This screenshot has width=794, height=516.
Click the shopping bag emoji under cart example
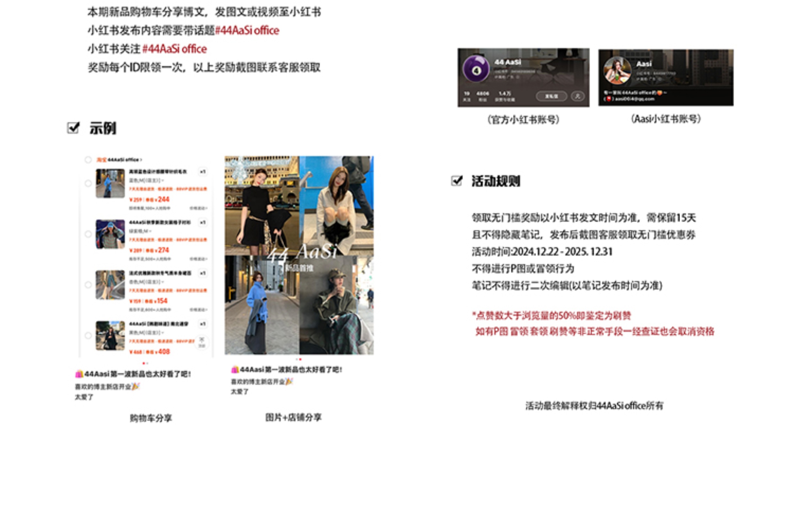[79, 374]
